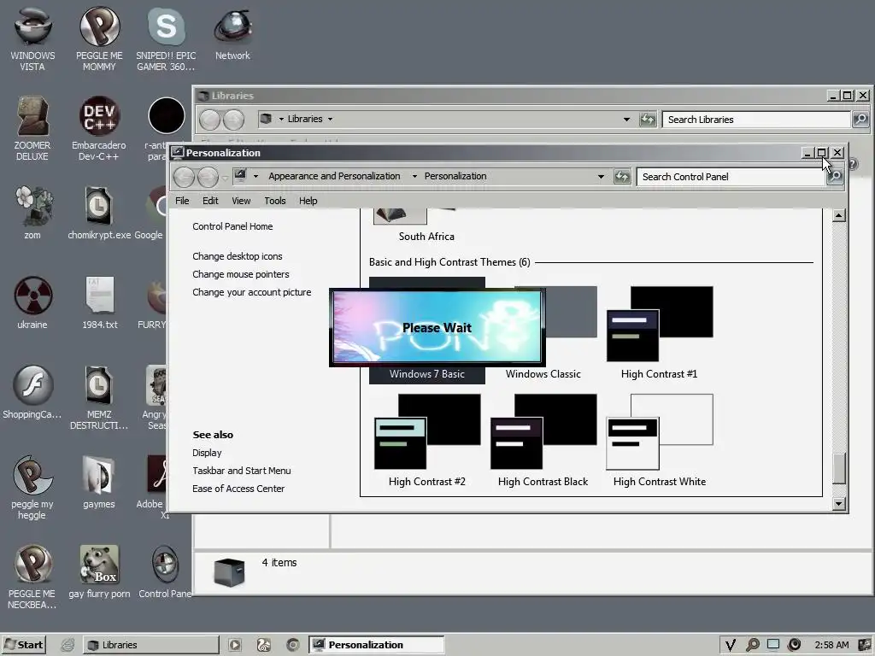Click the media player quick launch icon
The height and width of the screenshot is (656, 875).
(x=235, y=645)
